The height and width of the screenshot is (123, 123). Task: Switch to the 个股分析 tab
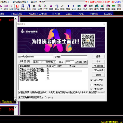94,14
